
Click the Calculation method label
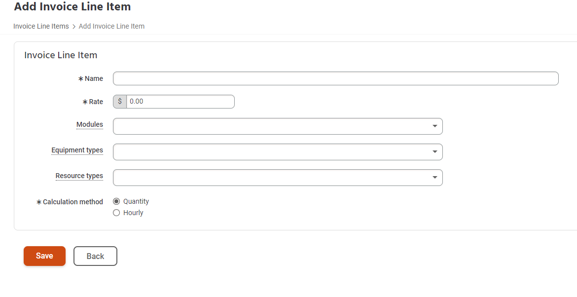coord(73,202)
